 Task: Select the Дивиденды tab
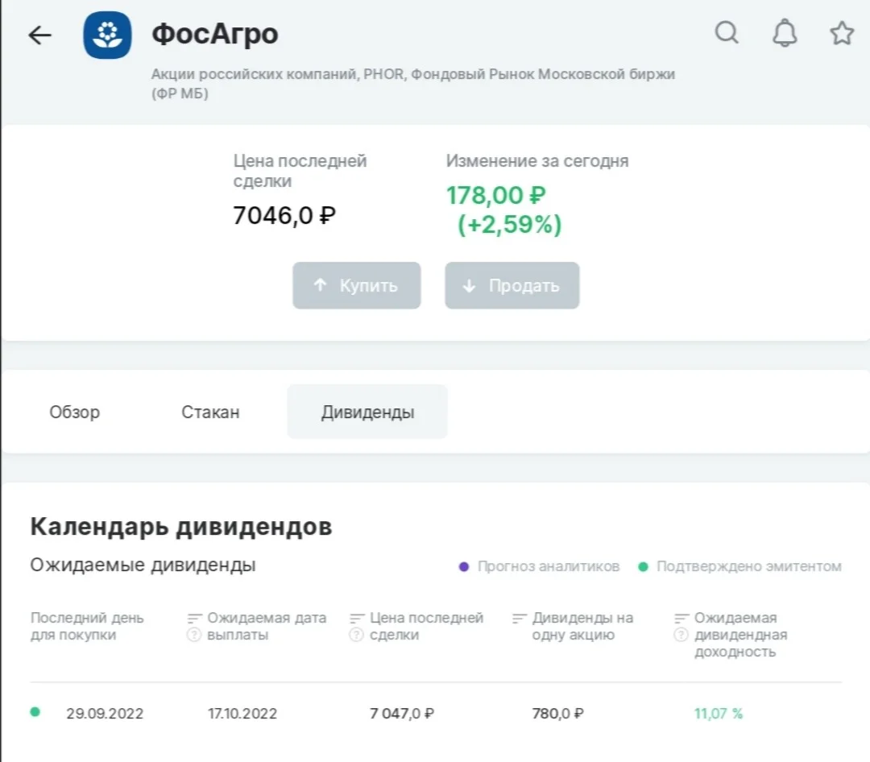[367, 412]
